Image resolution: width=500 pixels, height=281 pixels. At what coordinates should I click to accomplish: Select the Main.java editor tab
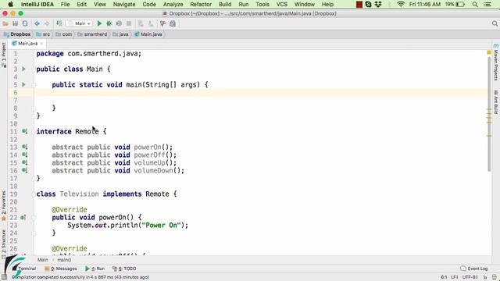pyautogui.click(x=27, y=44)
